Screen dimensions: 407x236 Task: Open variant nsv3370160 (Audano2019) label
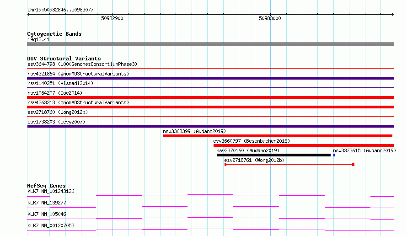pos(248,150)
